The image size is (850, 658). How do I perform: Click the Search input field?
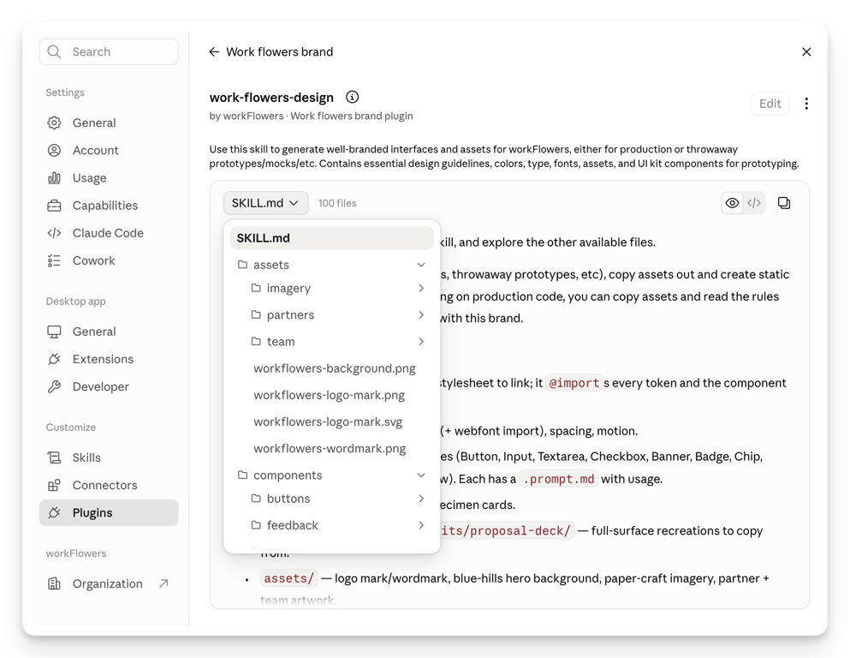click(x=109, y=51)
